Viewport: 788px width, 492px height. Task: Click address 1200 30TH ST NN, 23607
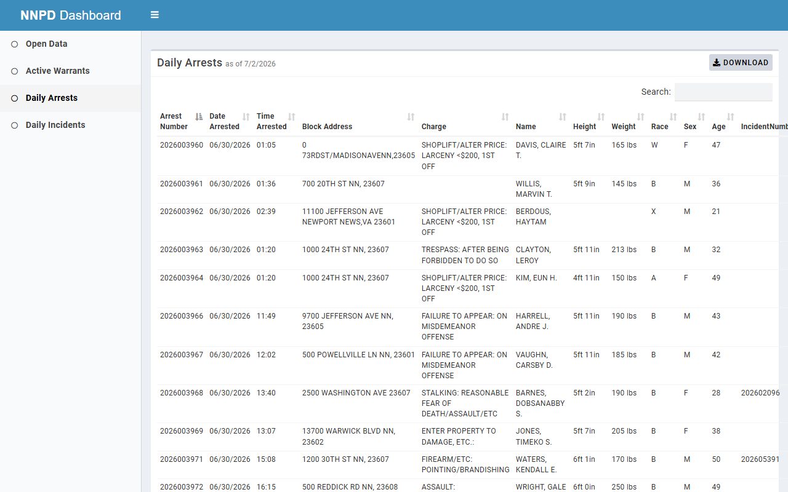(x=345, y=459)
